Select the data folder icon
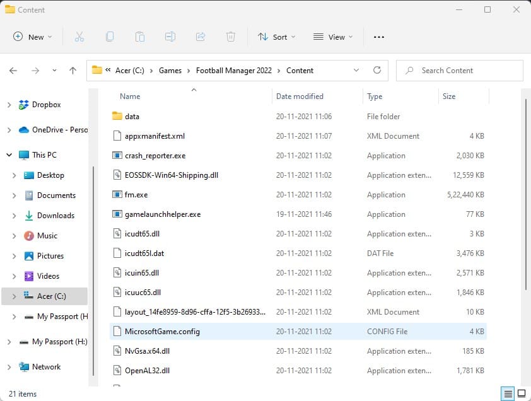 117,116
